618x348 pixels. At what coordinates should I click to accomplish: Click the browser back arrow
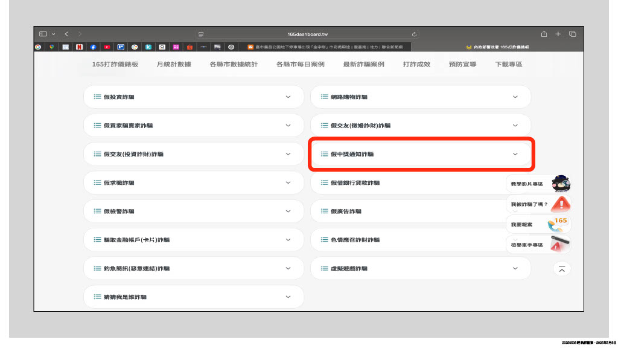pyautogui.click(x=66, y=34)
